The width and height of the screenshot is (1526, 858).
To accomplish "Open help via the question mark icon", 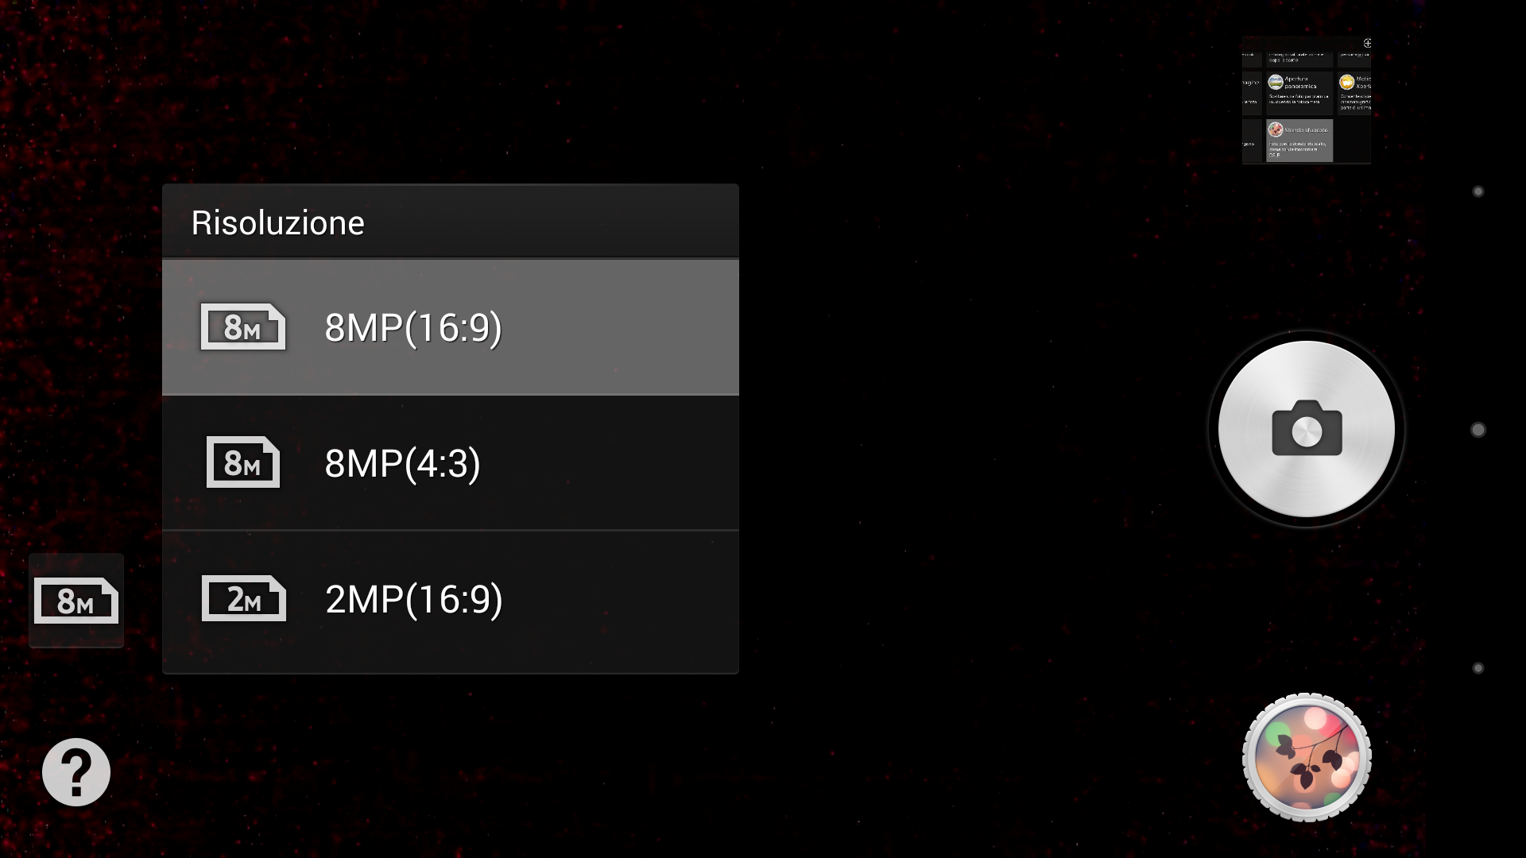I will 76,772.
